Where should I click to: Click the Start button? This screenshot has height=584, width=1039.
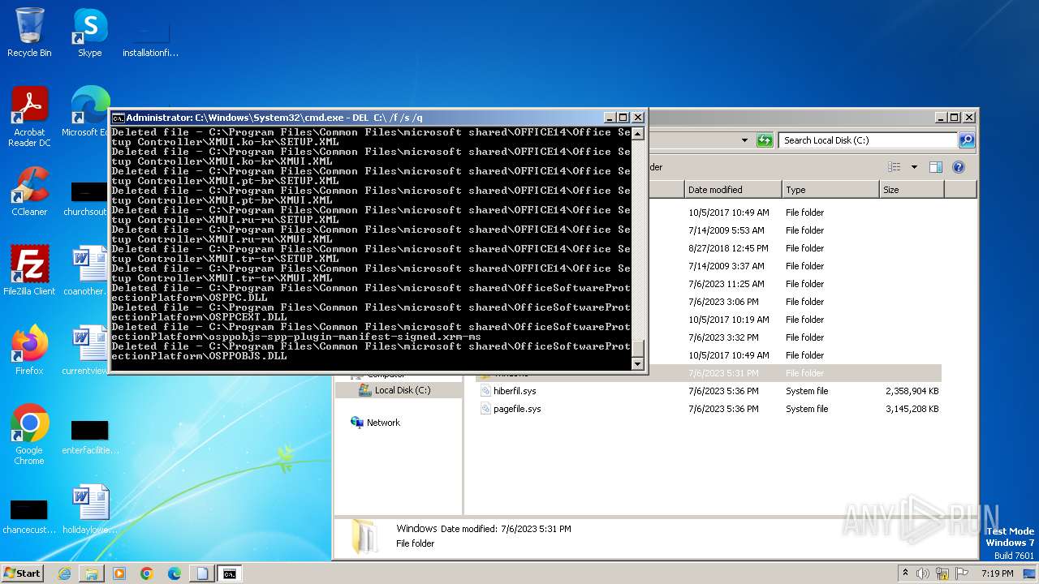click(22, 573)
